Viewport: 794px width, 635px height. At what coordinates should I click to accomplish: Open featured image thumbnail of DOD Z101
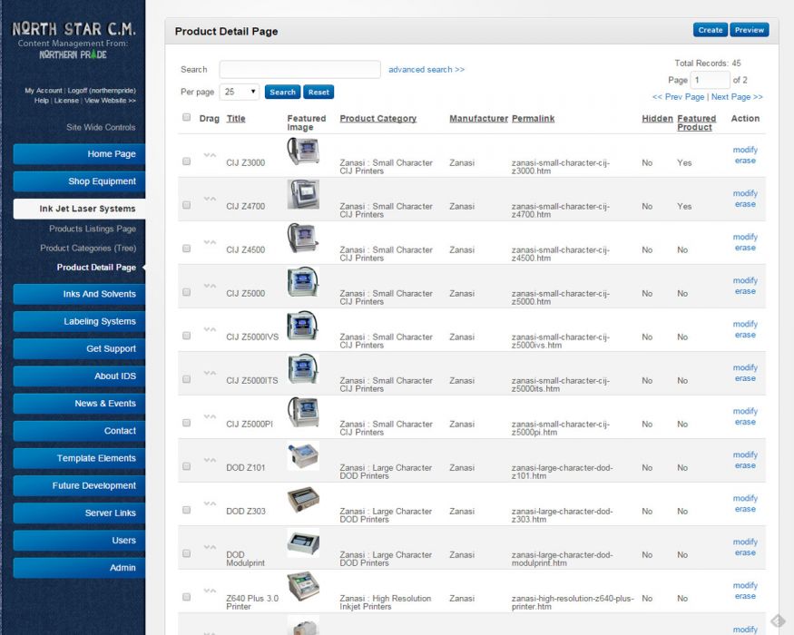click(303, 455)
